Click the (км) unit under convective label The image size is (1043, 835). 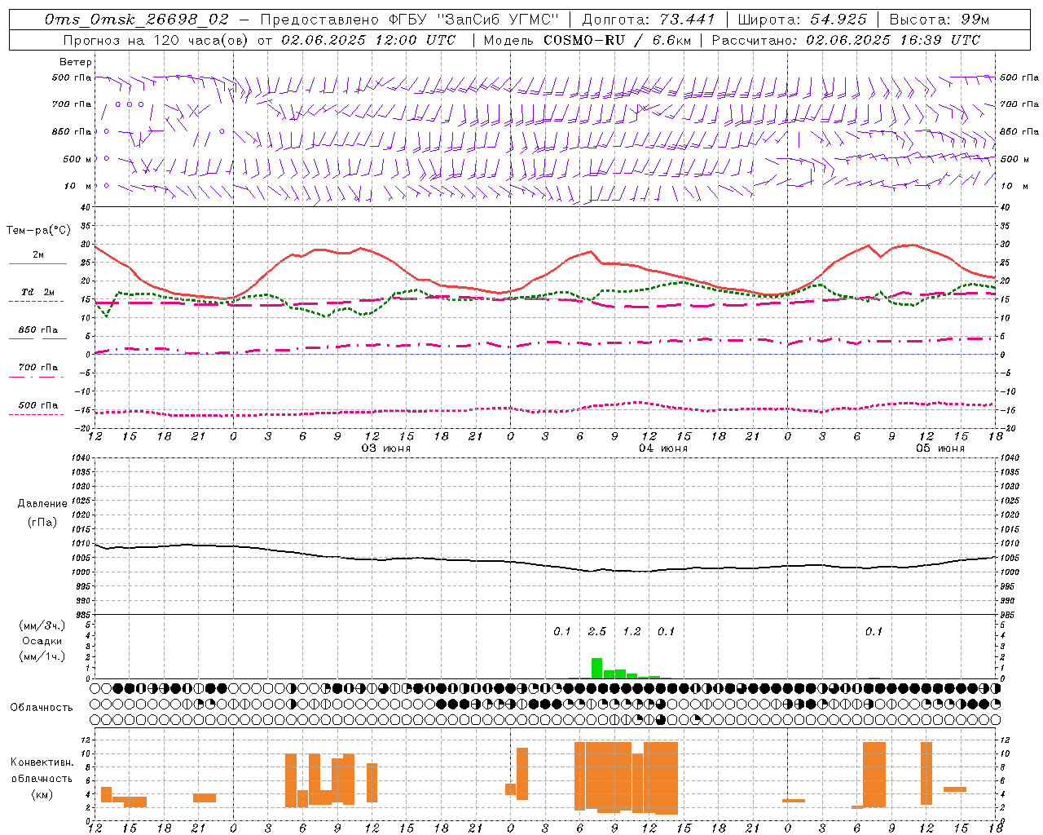click(43, 794)
